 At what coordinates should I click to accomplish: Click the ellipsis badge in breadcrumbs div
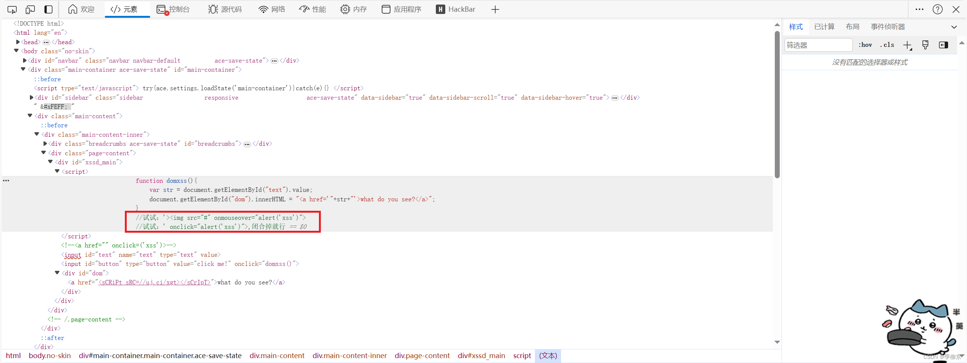[x=247, y=144]
